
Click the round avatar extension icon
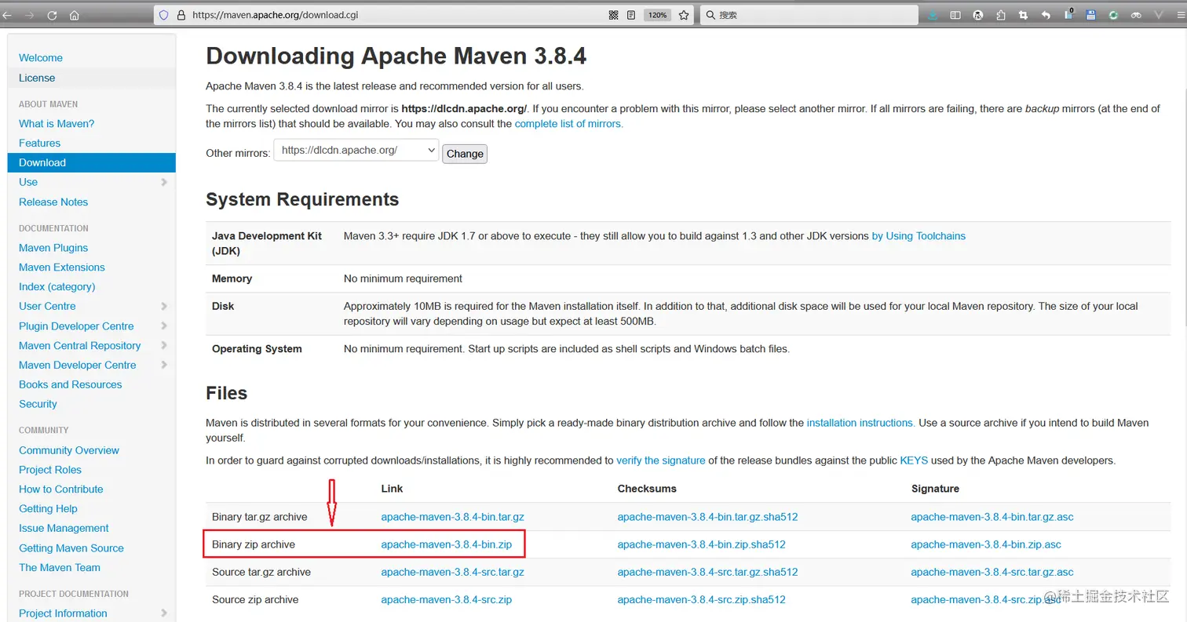pyautogui.click(x=978, y=15)
